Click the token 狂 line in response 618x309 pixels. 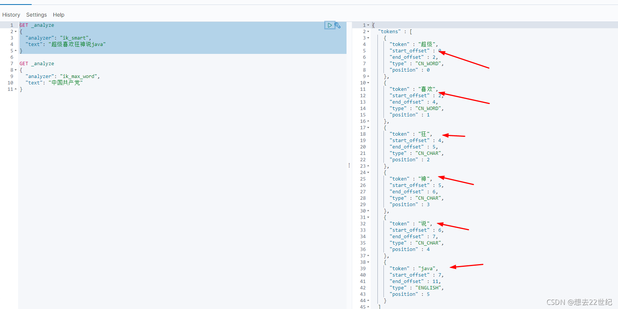pos(411,134)
